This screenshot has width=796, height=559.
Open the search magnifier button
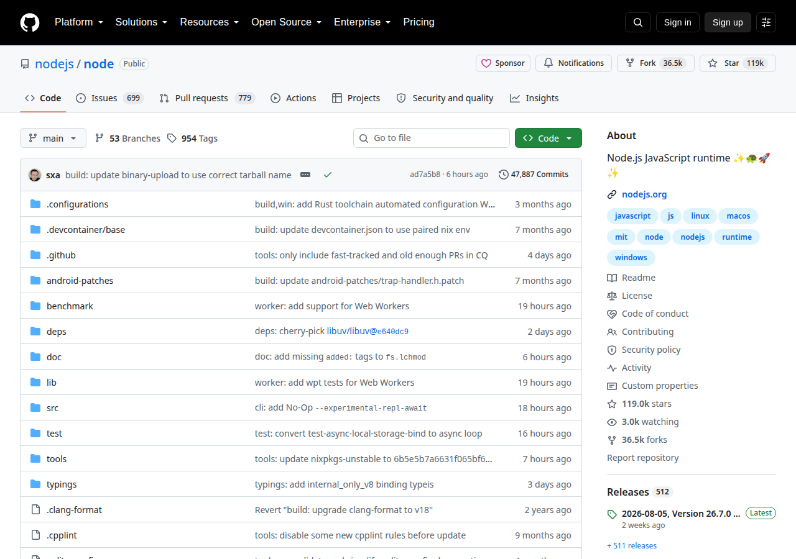pyautogui.click(x=638, y=22)
